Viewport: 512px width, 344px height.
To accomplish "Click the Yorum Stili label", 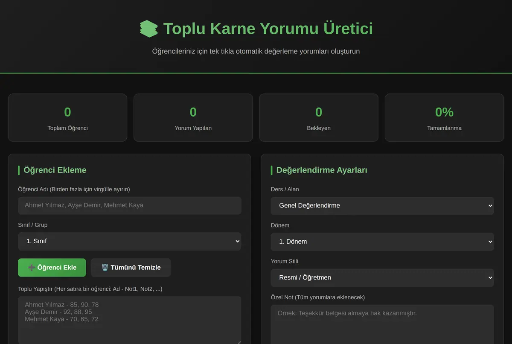I will click(285, 261).
